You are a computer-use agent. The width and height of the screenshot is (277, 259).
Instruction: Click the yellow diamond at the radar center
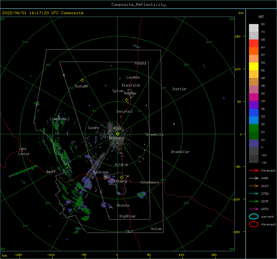pos(118,134)
